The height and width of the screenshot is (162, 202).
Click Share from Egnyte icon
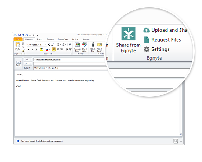(128, 34)
